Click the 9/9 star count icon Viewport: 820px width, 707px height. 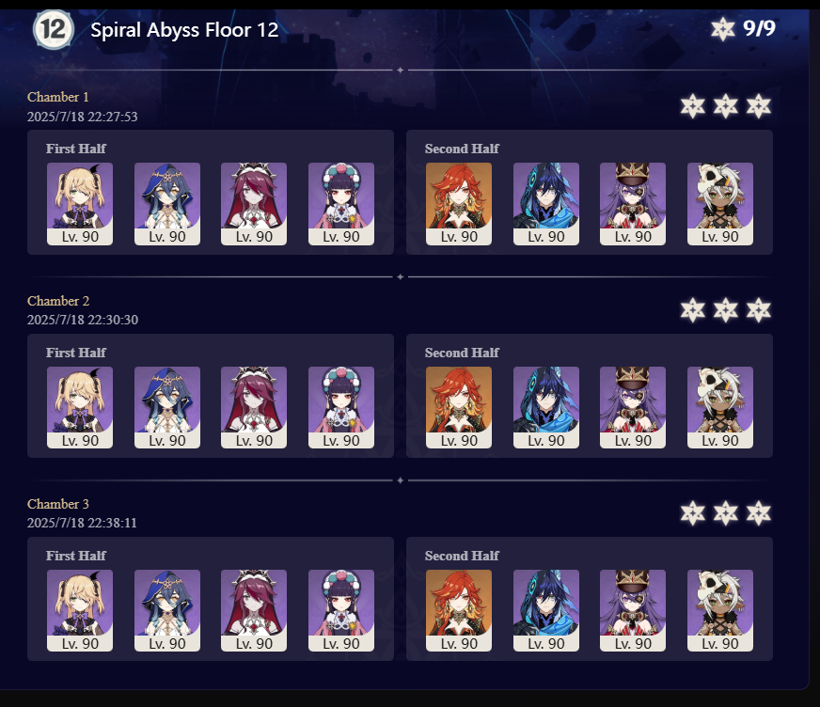tap(723, 29)
